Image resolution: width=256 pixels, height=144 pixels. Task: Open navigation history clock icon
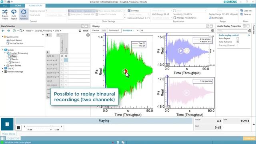coord(14,31)
